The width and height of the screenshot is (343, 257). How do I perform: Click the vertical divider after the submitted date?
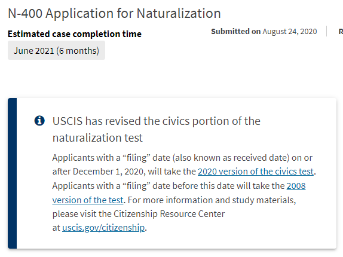(326, 31)
